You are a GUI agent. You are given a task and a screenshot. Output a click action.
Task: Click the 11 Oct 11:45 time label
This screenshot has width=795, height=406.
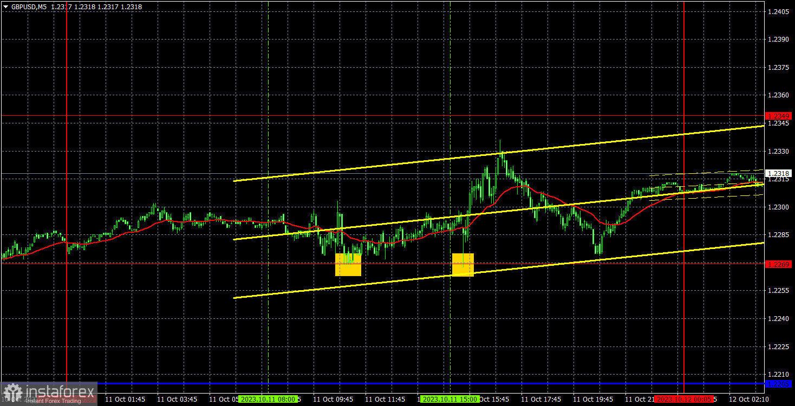pos(385,399)
